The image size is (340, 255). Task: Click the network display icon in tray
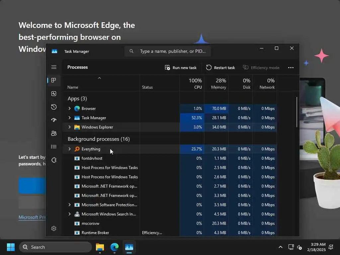coord(291,247)
